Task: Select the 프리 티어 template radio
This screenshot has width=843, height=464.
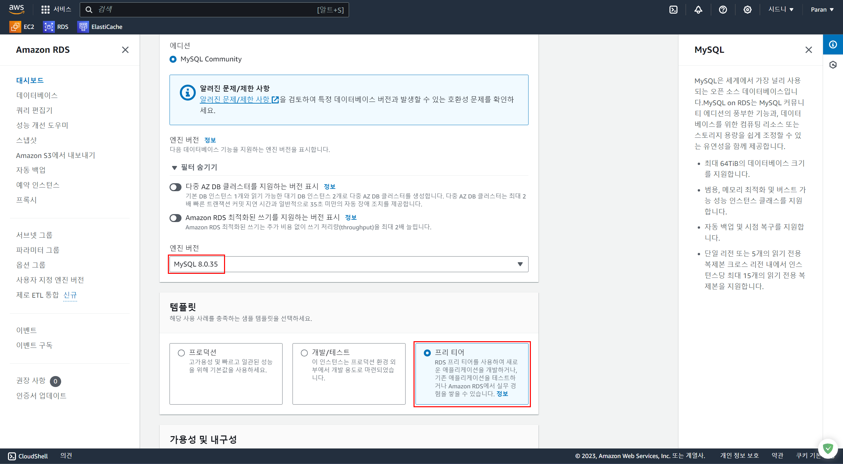Action: [427, 353]
